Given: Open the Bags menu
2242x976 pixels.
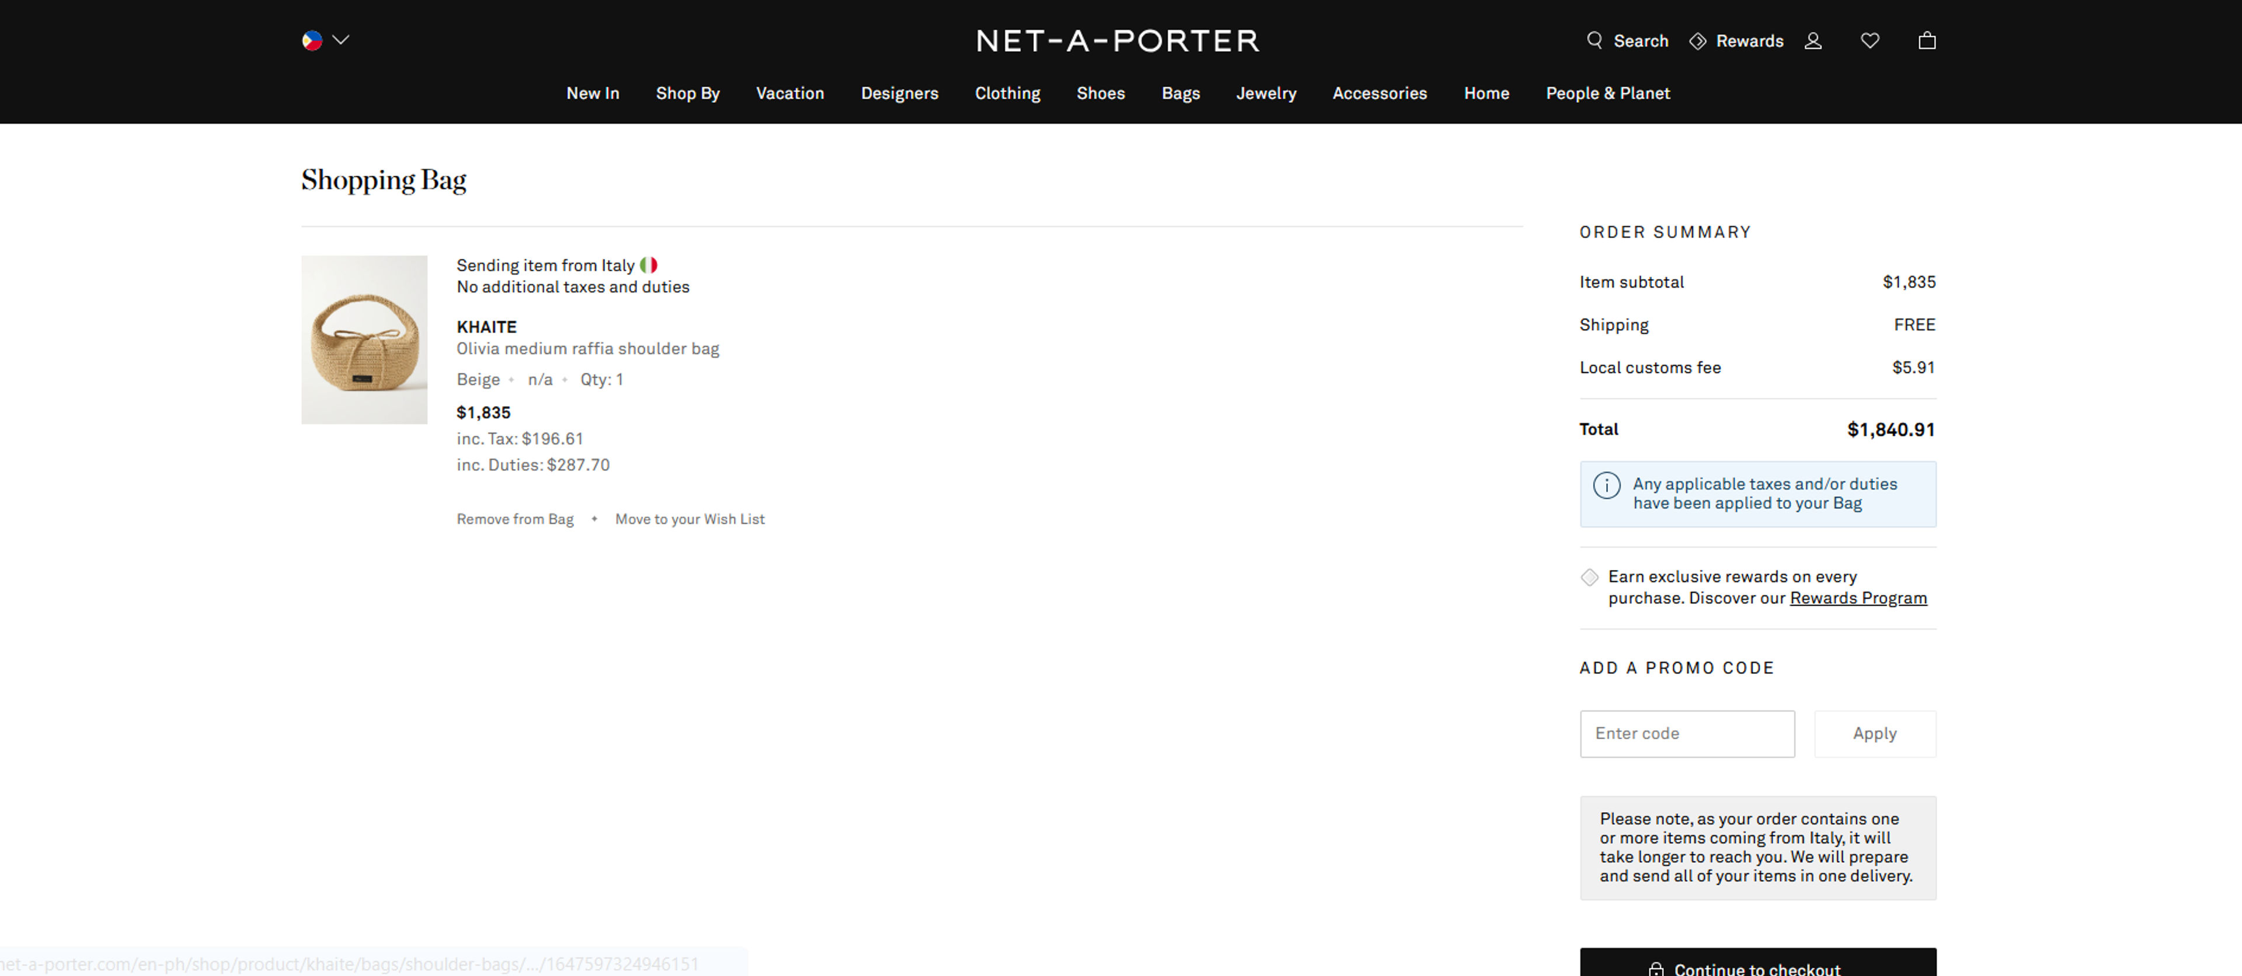Looking at the screenshot, I should (1180, 93).
